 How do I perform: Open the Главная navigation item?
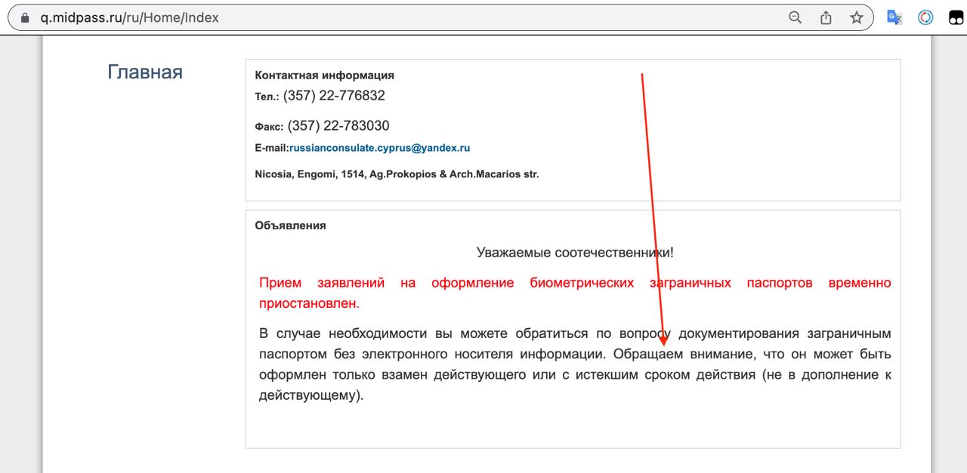pos(145,72)
